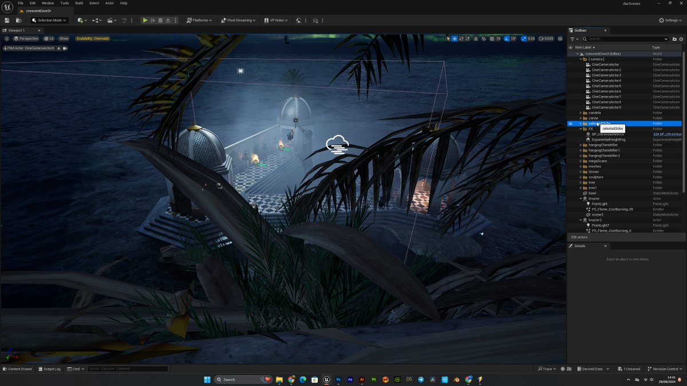Adjust camera speed 0.033 control
The height and width of the screenshot is (386, 687).
click(x=547, y=38)
